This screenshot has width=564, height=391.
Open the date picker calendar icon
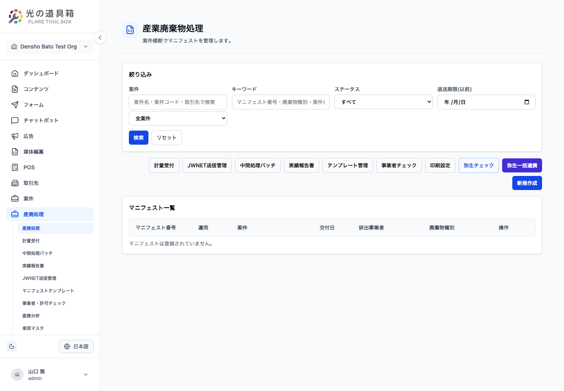click(x=527, y=102)
